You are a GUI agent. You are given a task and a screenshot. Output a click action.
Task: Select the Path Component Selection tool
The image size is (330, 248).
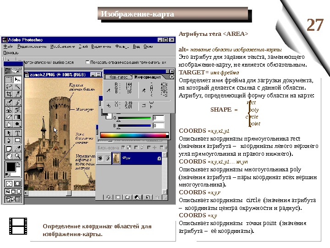tap(9, 133)
